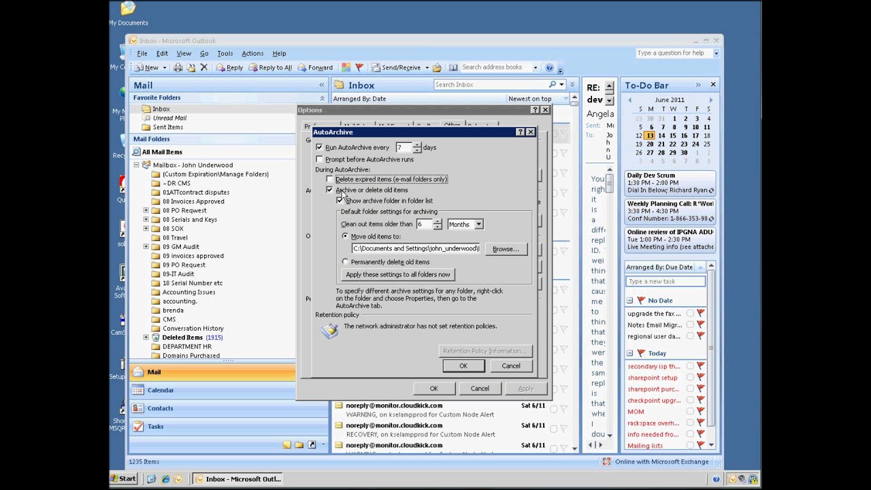Image resolution: width=871 pixels, height=490 pixels.
Task: Check completion box for 'secondary isp' task
Action: (690, 366)
